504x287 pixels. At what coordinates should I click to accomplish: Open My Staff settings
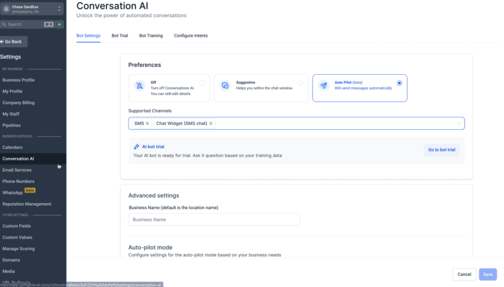point(11,114)
